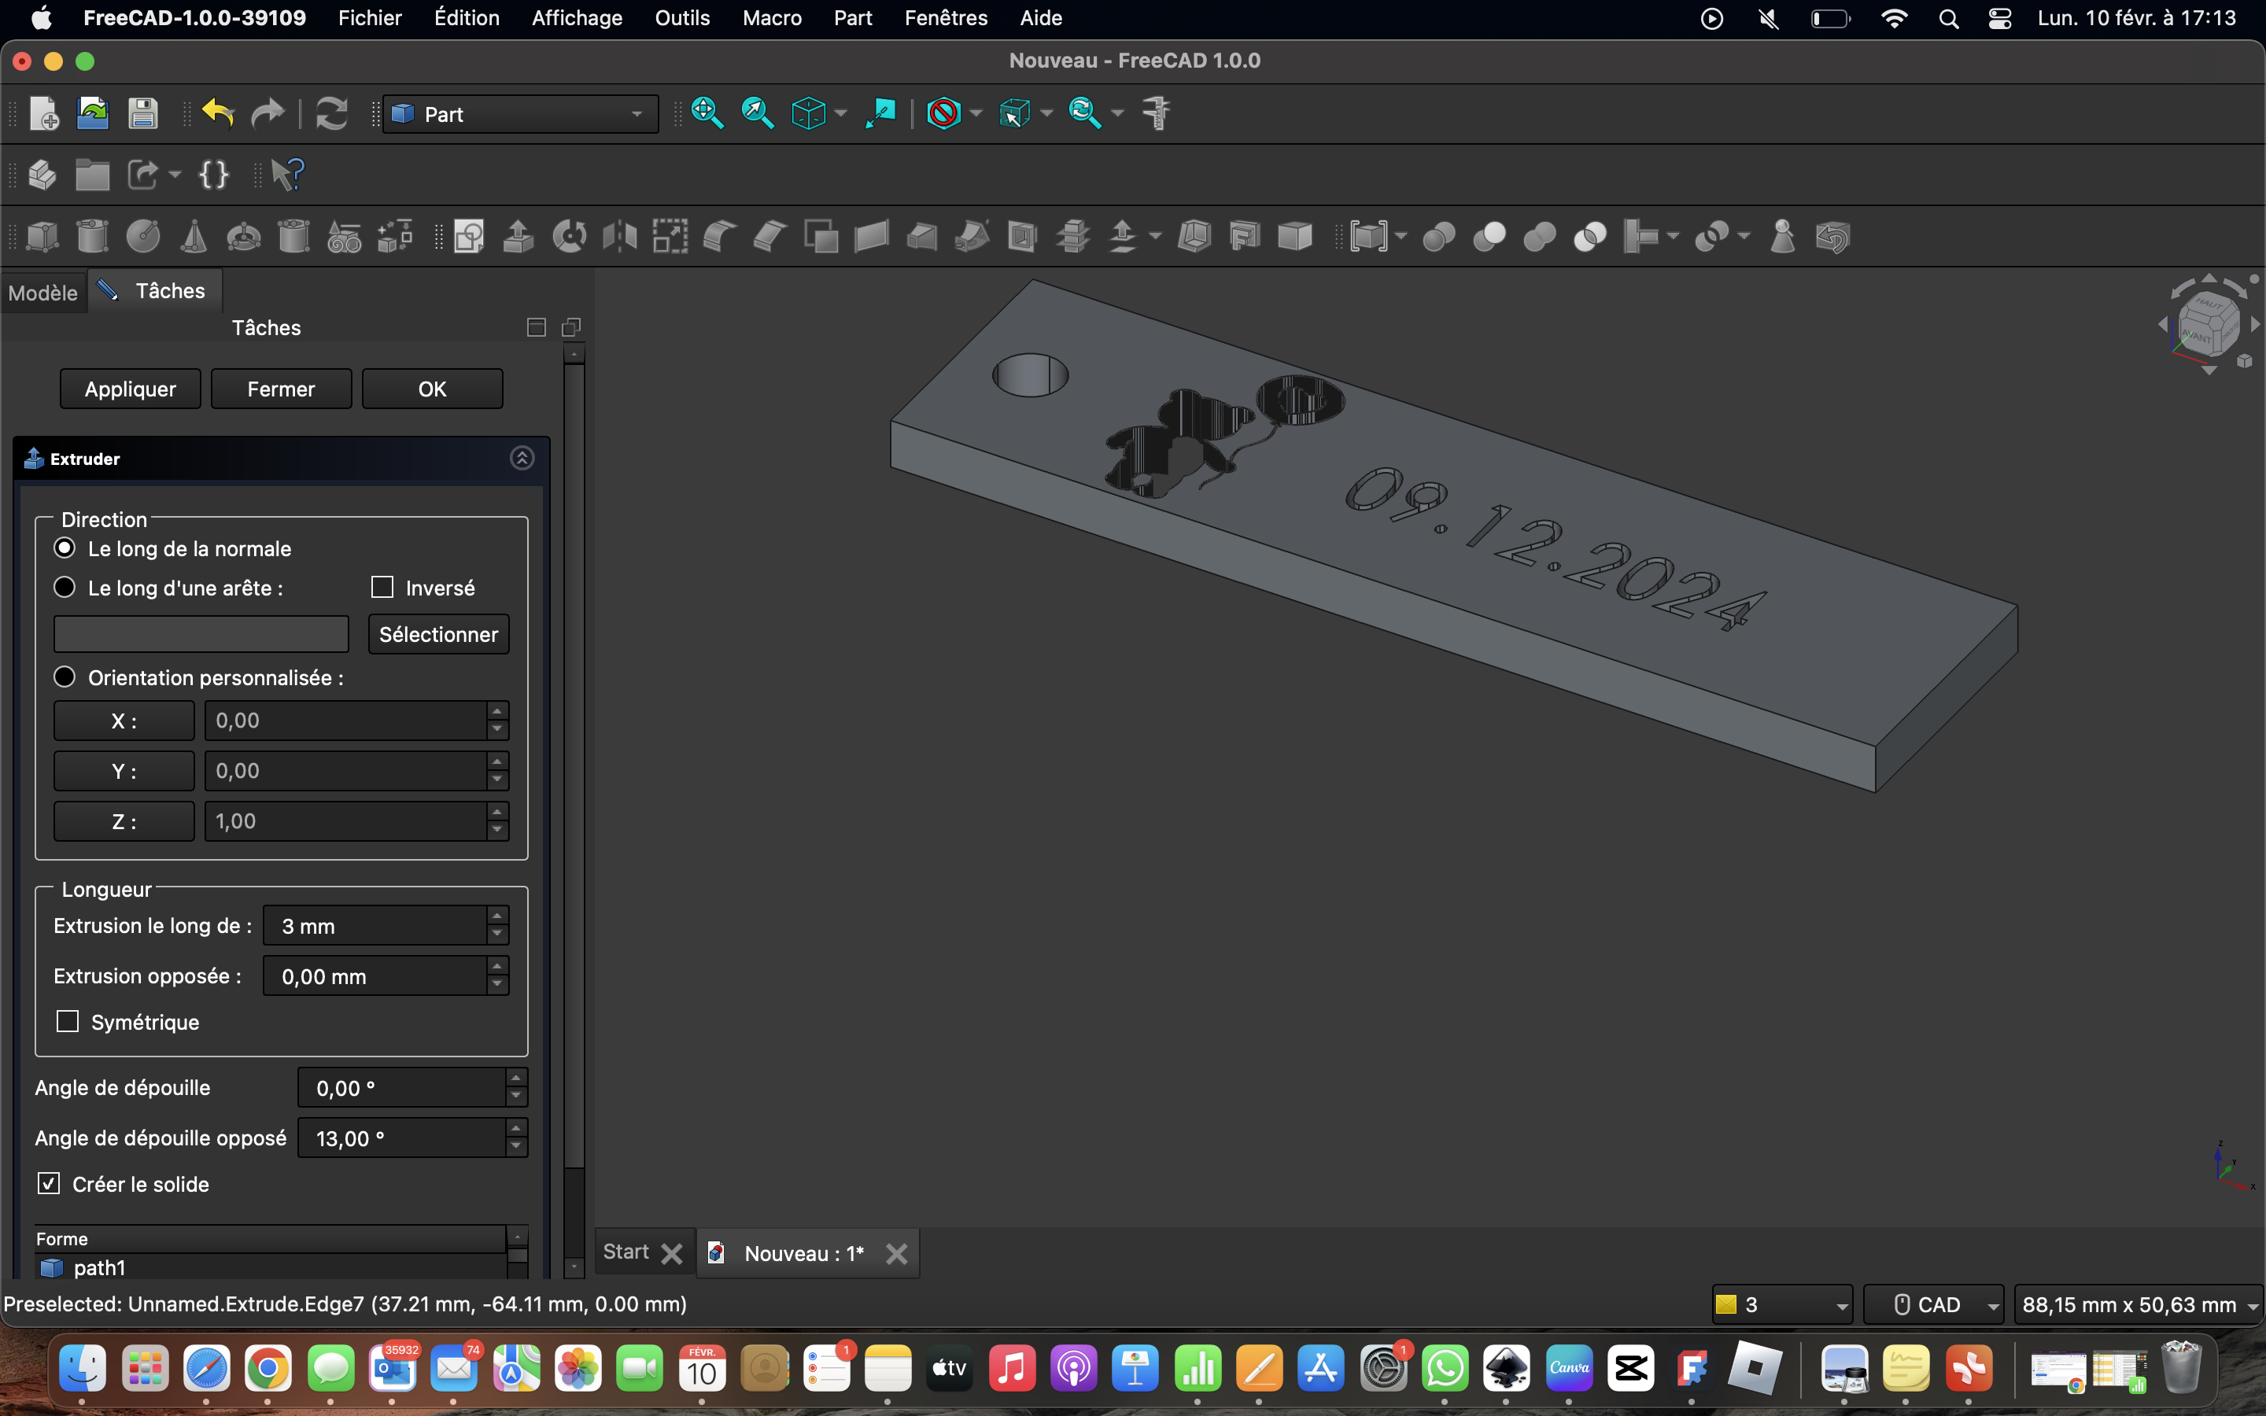Click the Part Extrude tool icon
This screenshot has height=1416, width=2266.
(518, 236)
